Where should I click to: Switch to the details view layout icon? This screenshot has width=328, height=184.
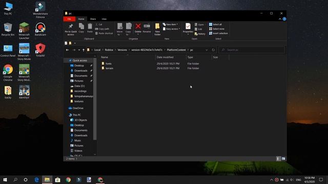point(278,159)
